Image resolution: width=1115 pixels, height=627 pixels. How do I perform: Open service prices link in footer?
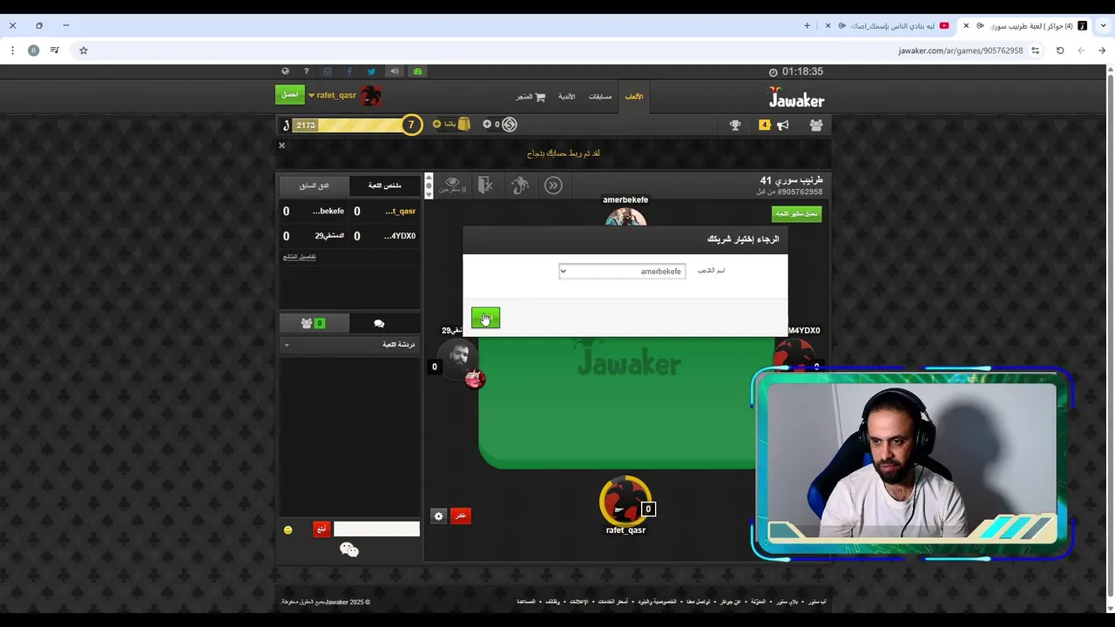612,602
